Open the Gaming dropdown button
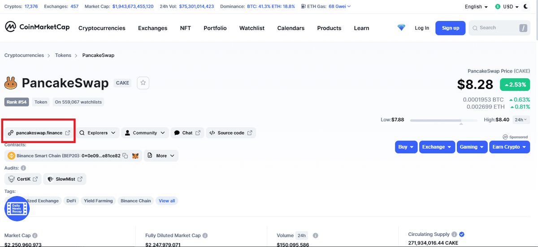Image resolution: width=538 pixels, height=247 pixels. pos(472,147)
